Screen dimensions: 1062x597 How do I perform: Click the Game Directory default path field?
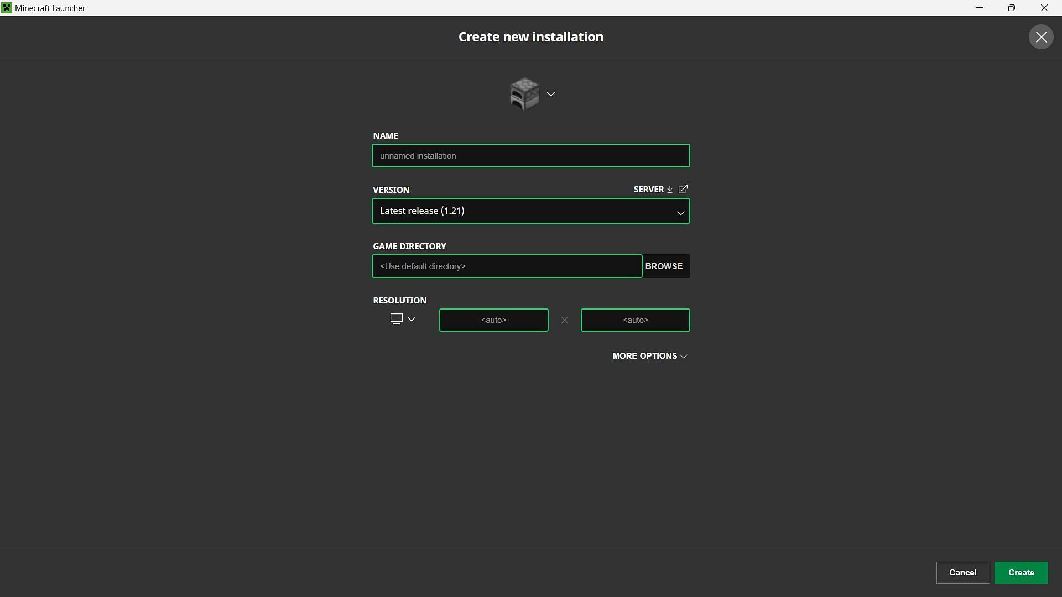pos(507,266)
